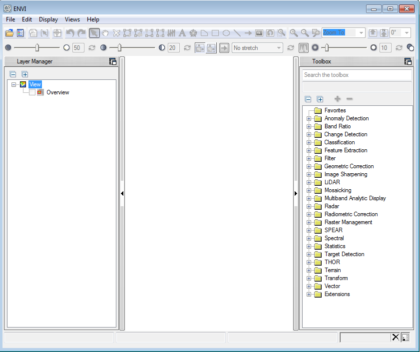
Task: Reset brightness with the refresh icon
Action: 92,48
